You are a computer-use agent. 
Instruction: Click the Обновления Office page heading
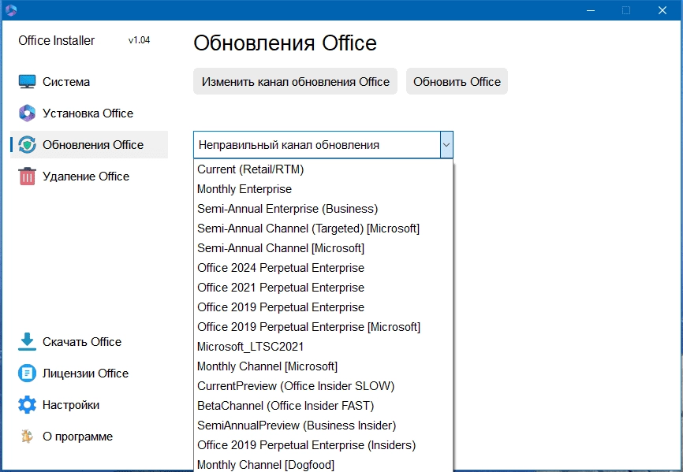(285, 43)
